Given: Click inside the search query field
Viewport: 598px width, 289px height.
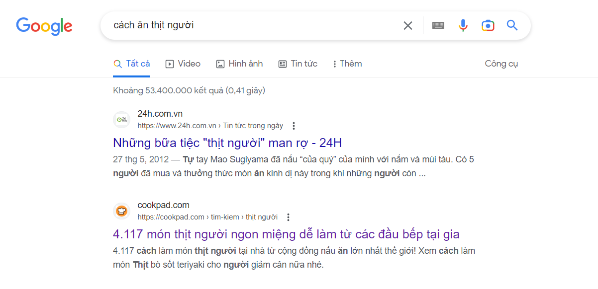Looking at the screenshot, I should [254, 25].
